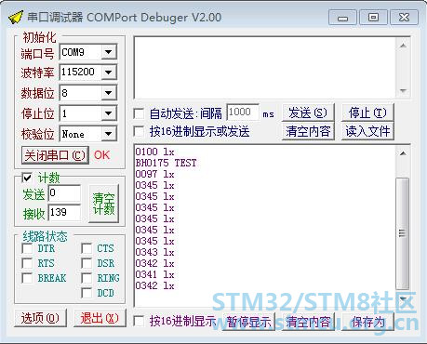Click the '0343 lx' log line
This screenshot has height=344, width=427.
pyautogui.click(x=154, y=252)
